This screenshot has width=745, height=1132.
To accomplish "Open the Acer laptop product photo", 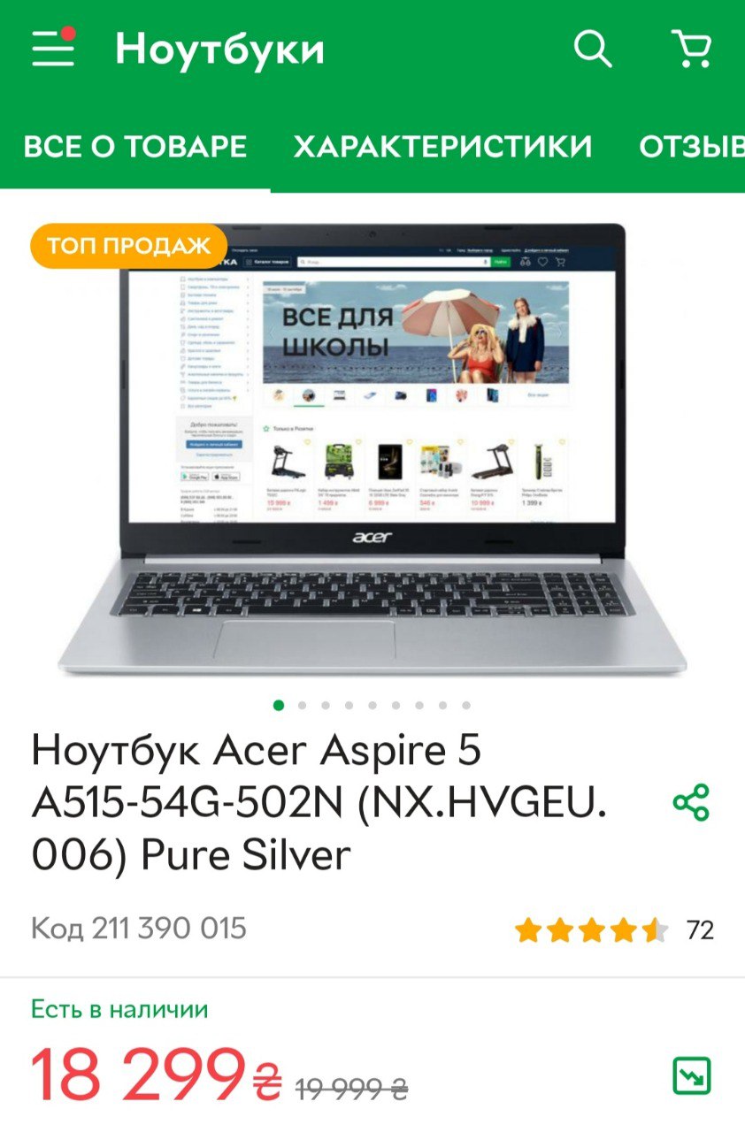I will click(372, 449).
